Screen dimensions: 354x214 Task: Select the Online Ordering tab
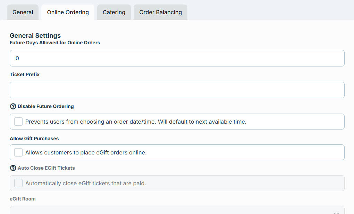(68, 12)
